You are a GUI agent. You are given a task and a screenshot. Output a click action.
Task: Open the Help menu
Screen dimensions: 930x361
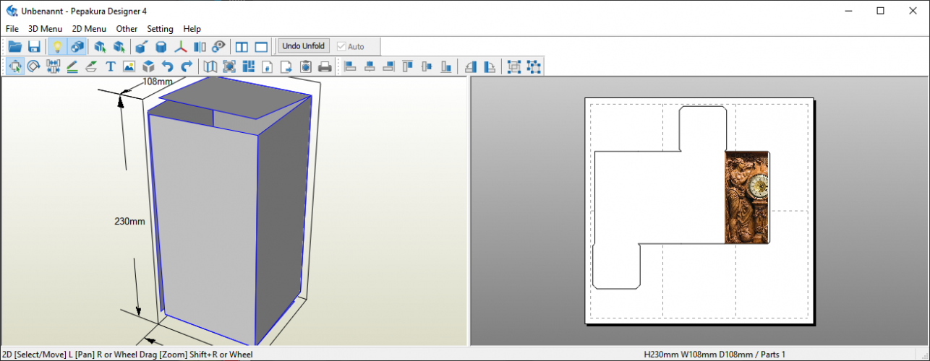(192, 29)
